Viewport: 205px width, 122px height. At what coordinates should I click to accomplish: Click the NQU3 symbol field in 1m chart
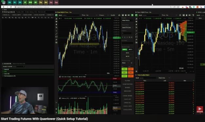[x=69, y=15]
